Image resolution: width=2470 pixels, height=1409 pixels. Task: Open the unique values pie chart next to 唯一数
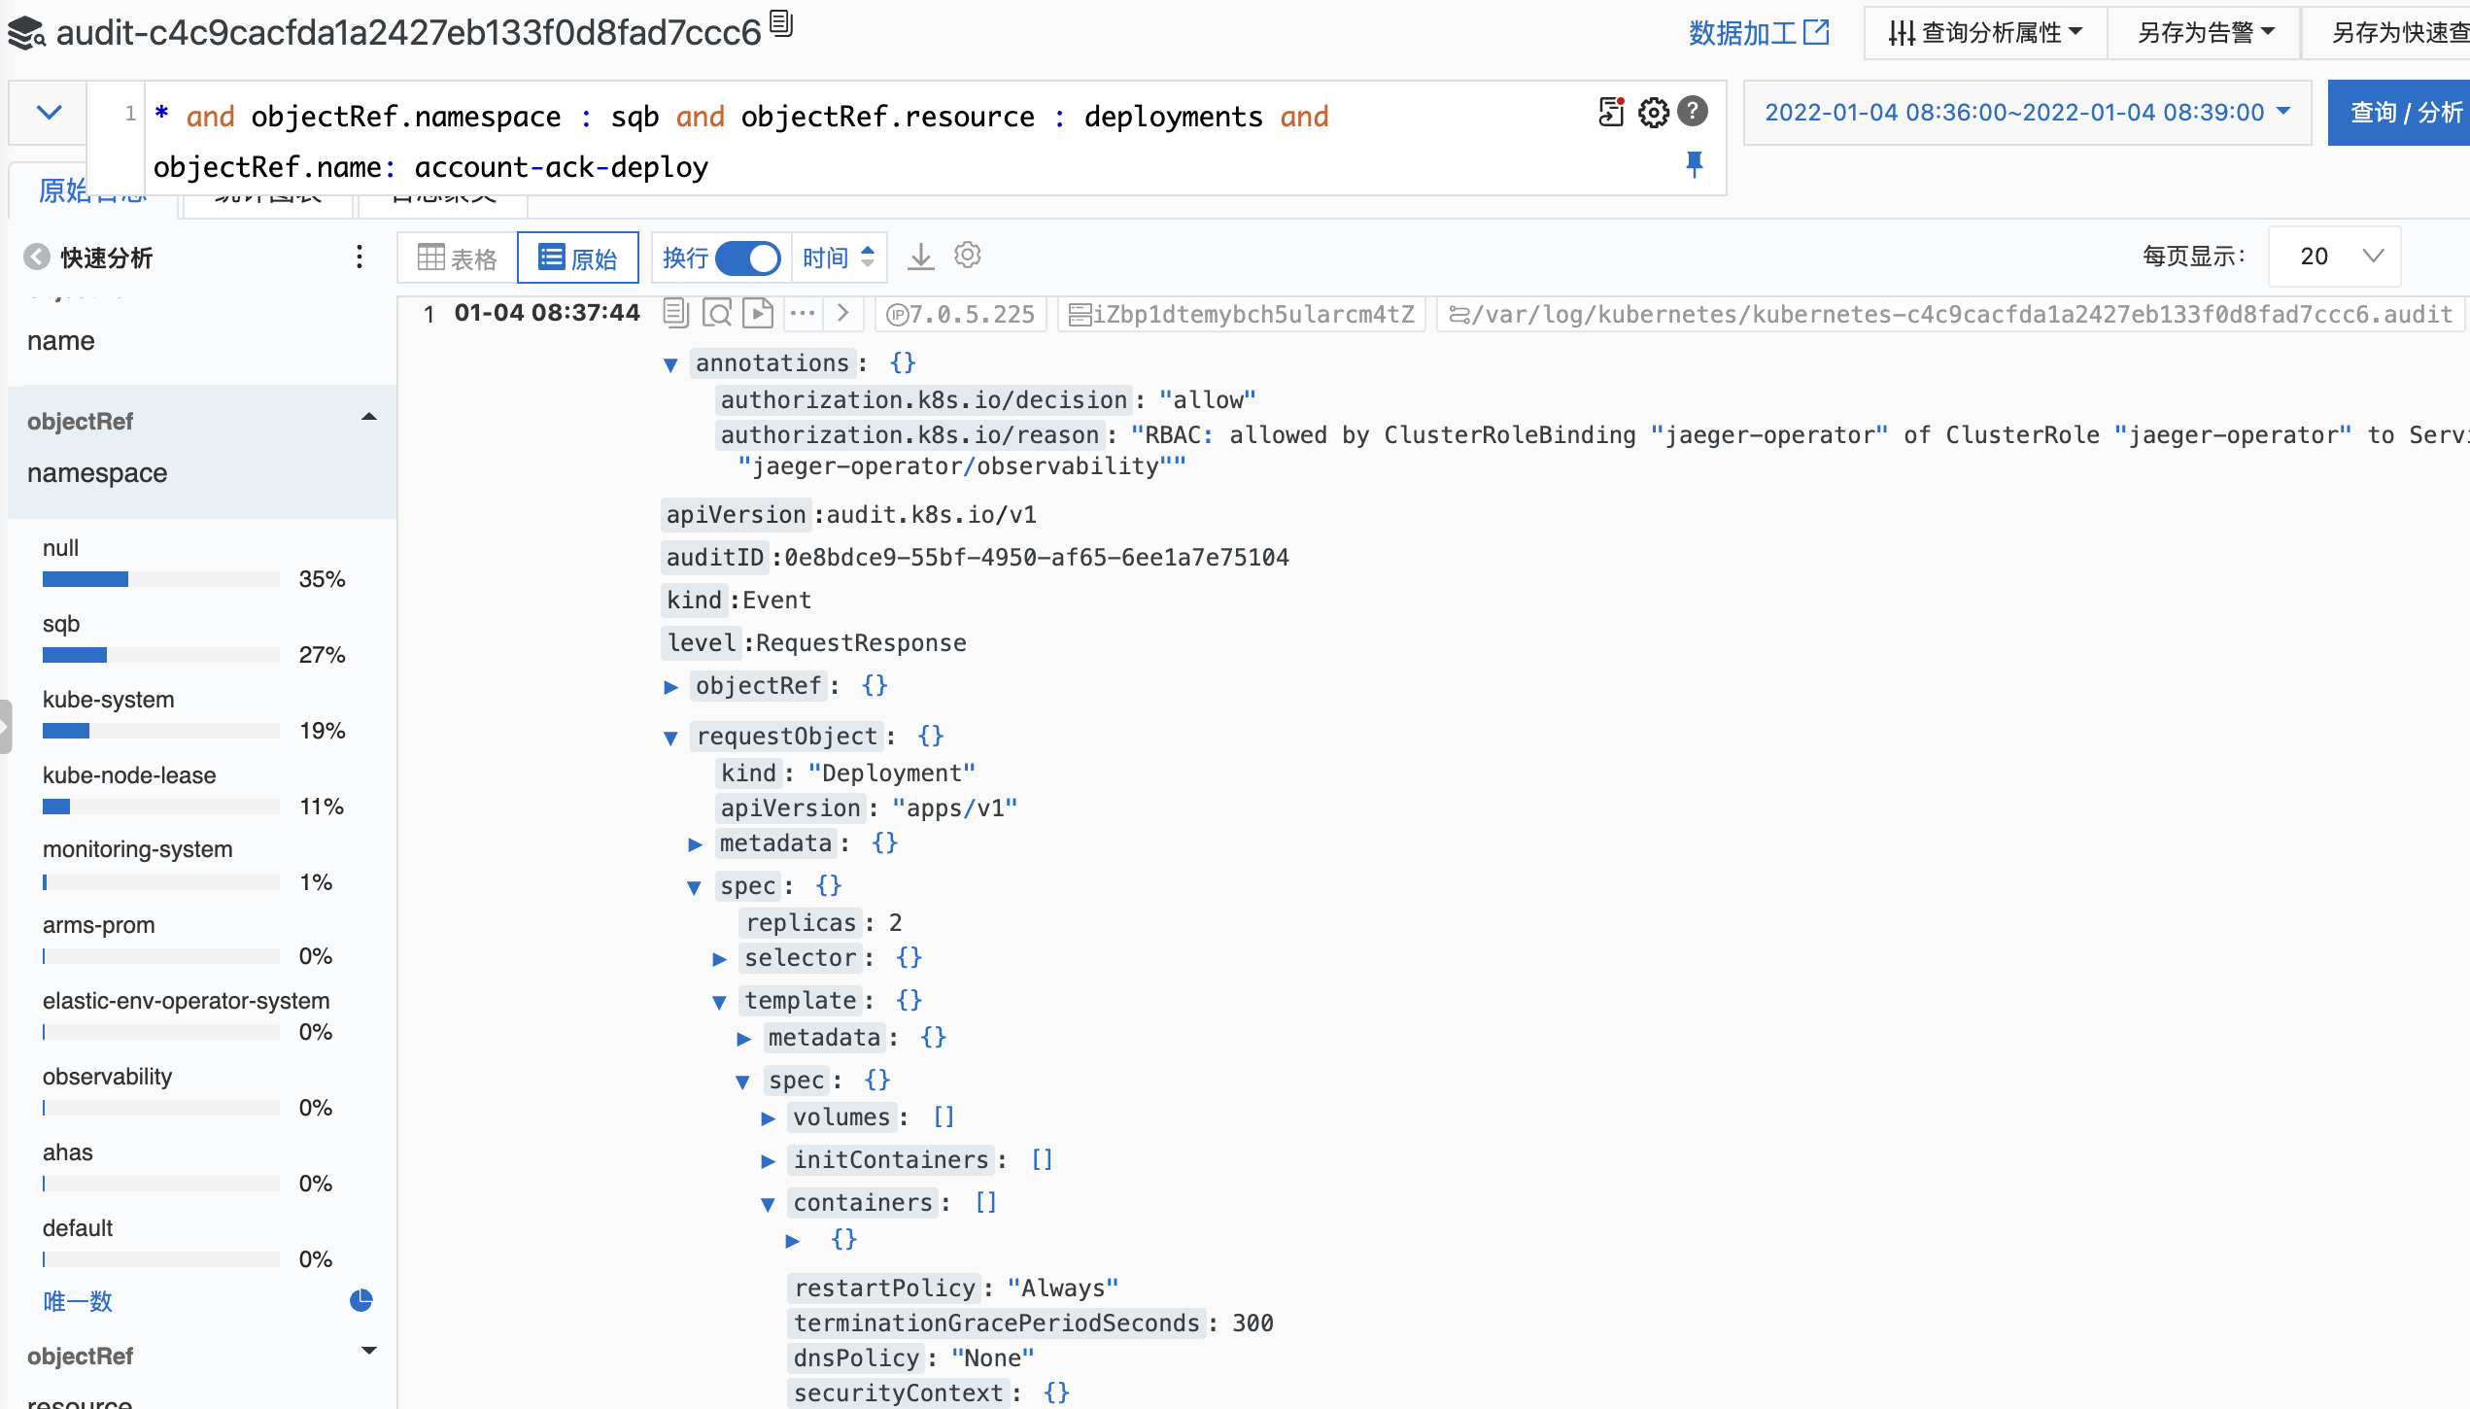pos(360,1301)
